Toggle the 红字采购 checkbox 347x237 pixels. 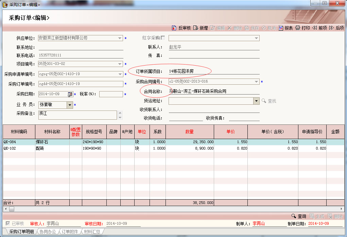(163, 38)
